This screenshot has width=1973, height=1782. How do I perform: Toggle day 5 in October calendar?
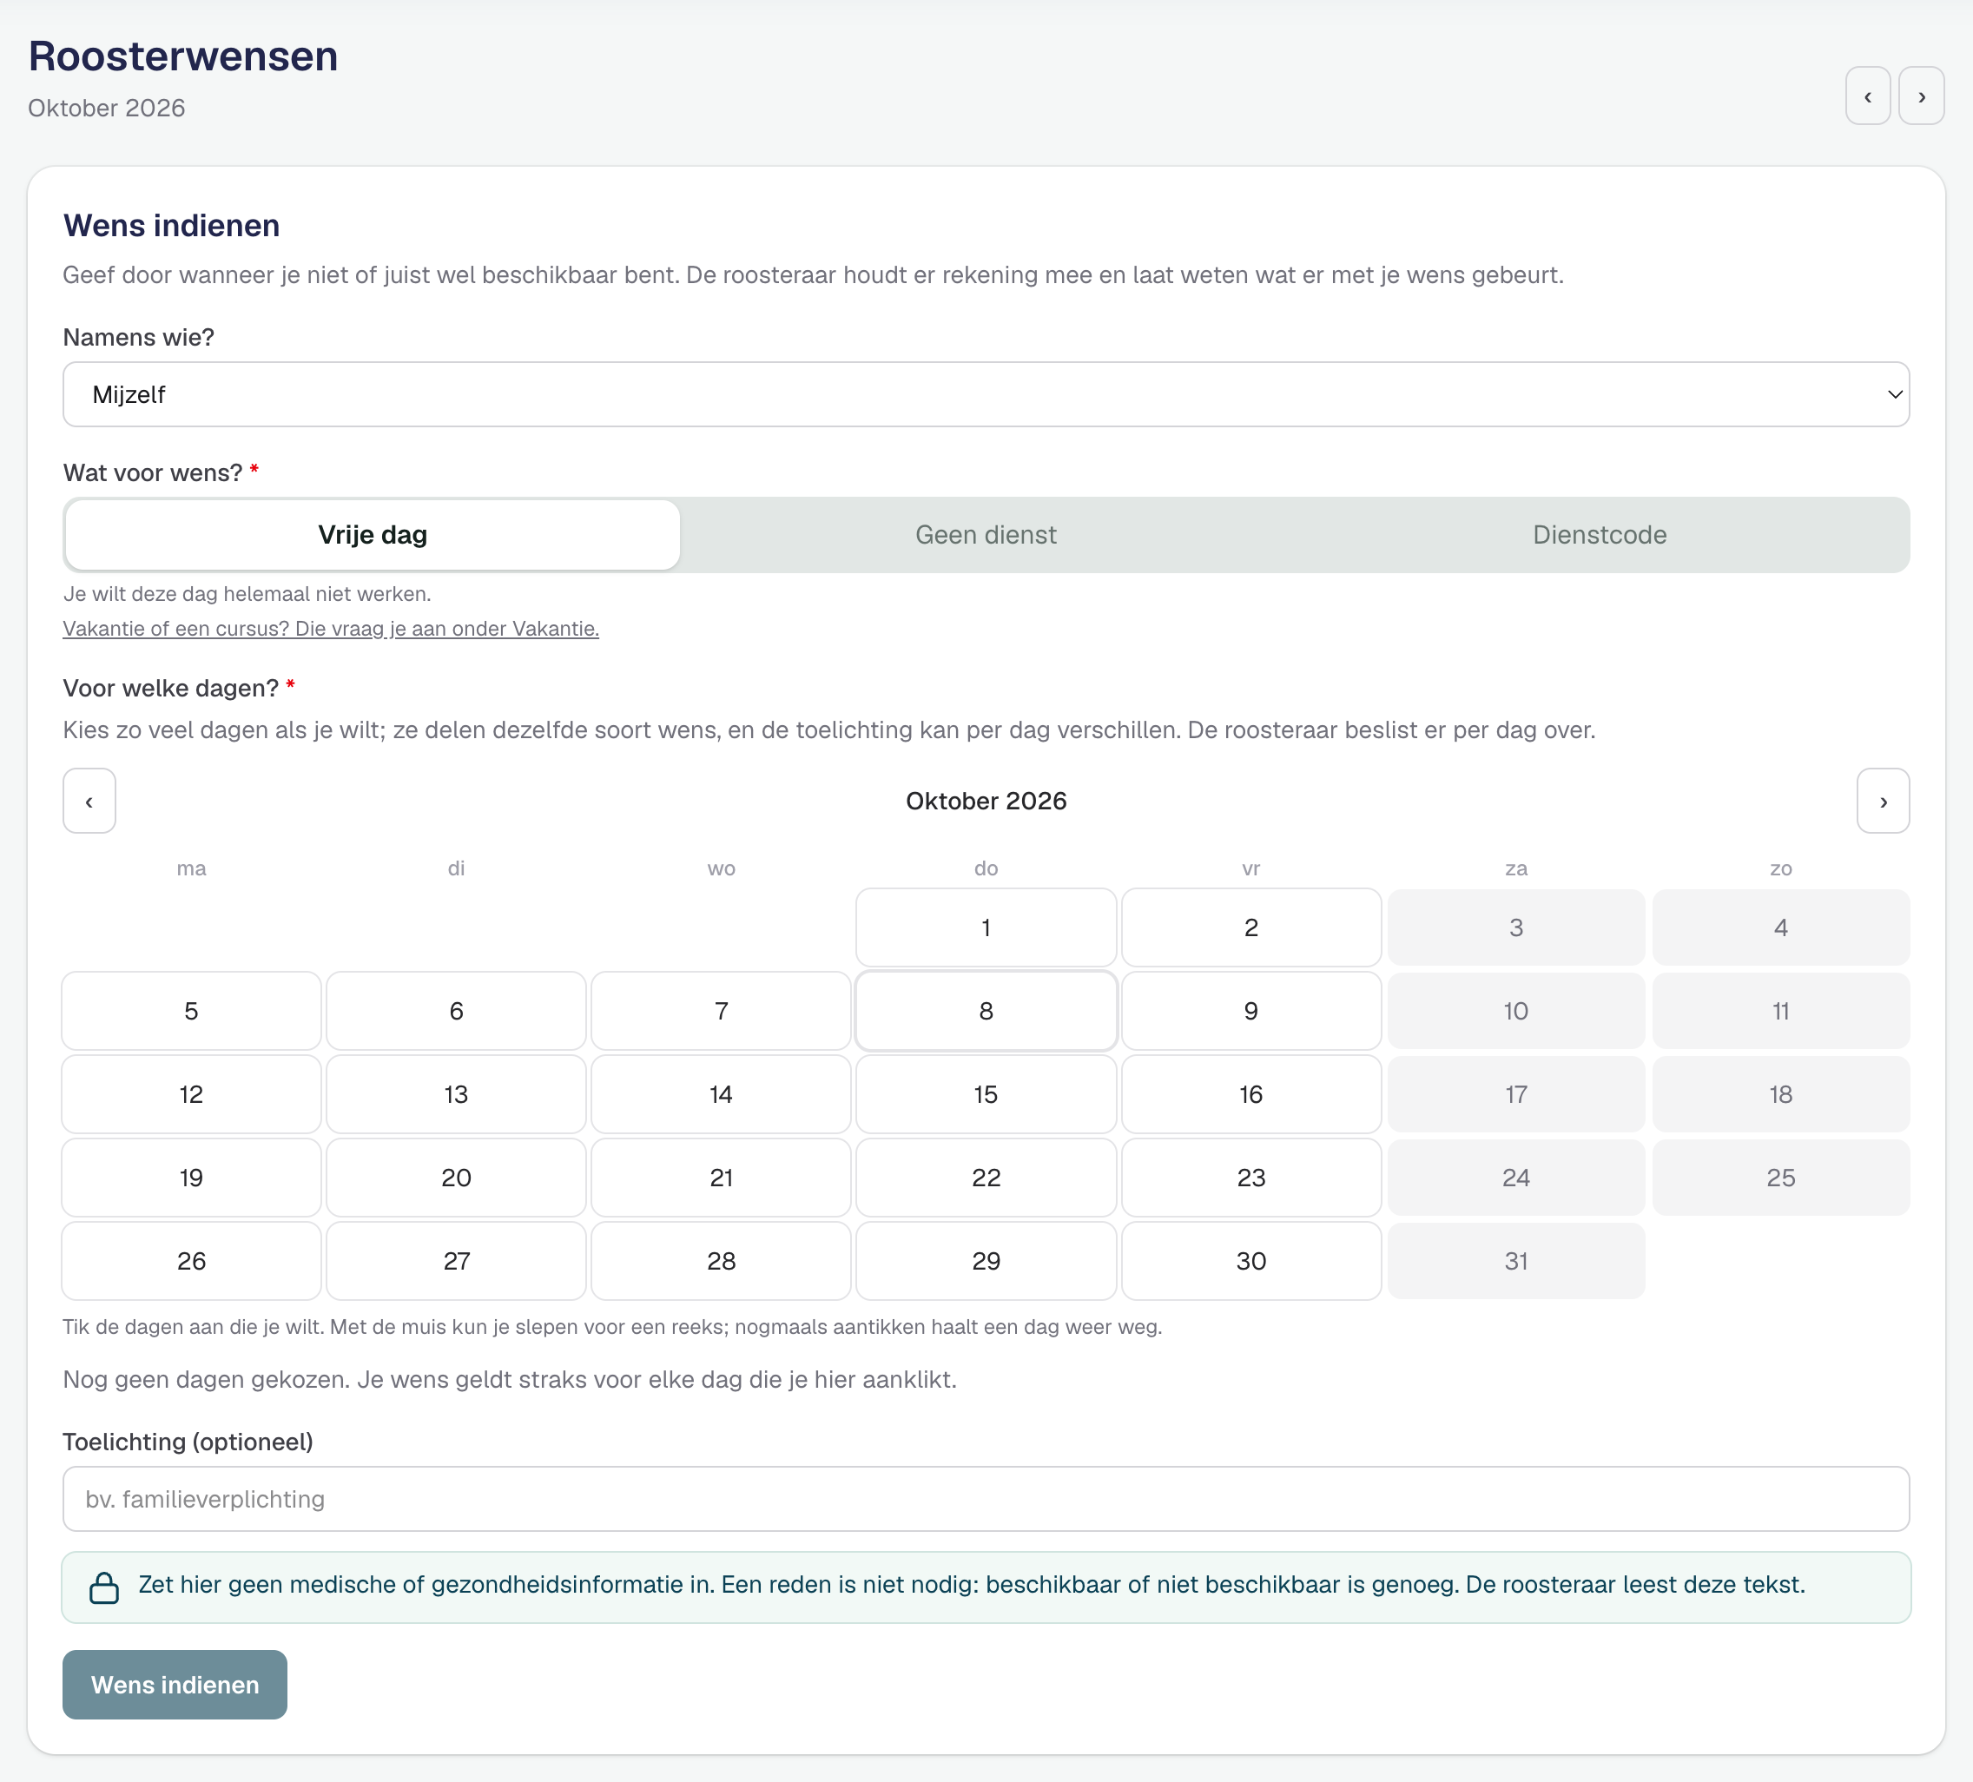pos(191,1010)
